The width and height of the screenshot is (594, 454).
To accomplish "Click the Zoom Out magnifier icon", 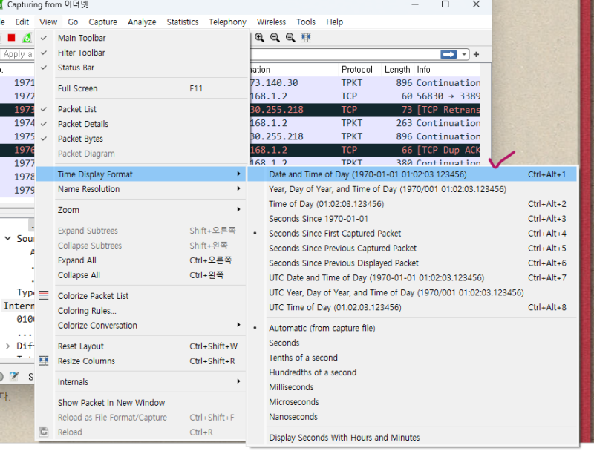I will [x=275, y=38].
